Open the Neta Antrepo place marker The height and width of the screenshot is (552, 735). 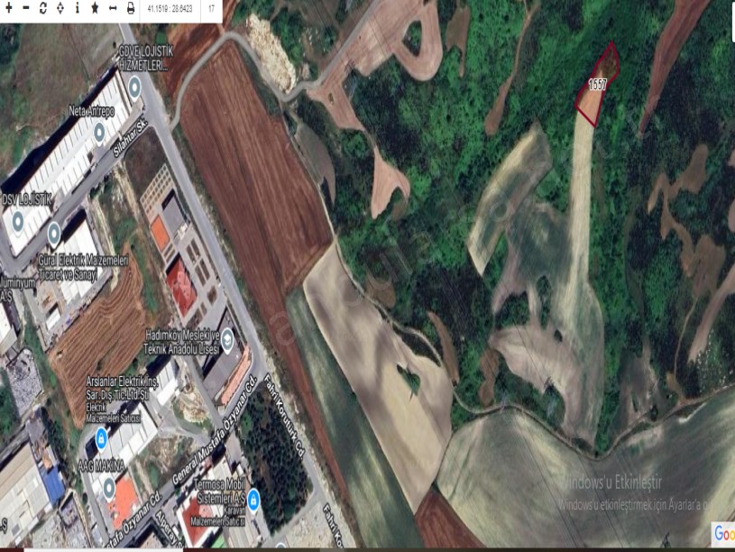[100, 133]
